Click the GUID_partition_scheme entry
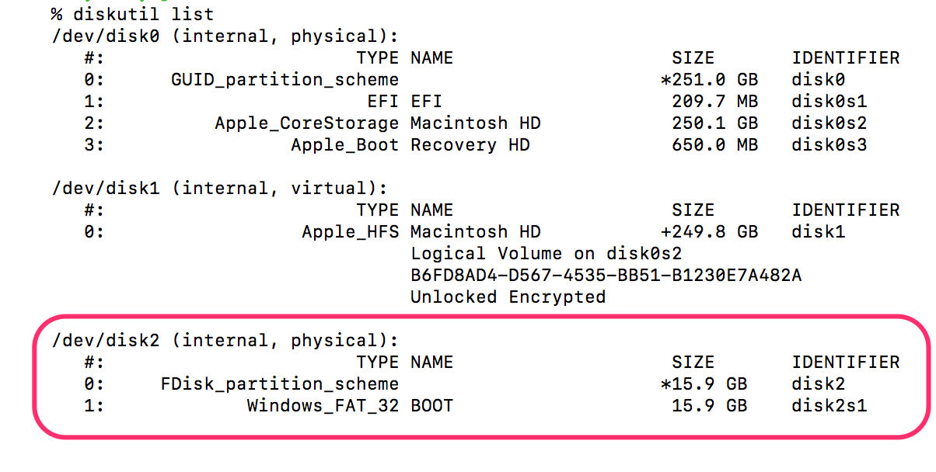 285,79
